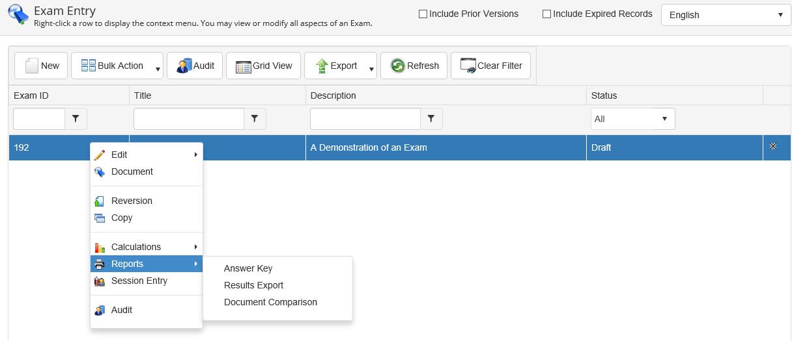Click the New exam document icon

coord(31,66)
